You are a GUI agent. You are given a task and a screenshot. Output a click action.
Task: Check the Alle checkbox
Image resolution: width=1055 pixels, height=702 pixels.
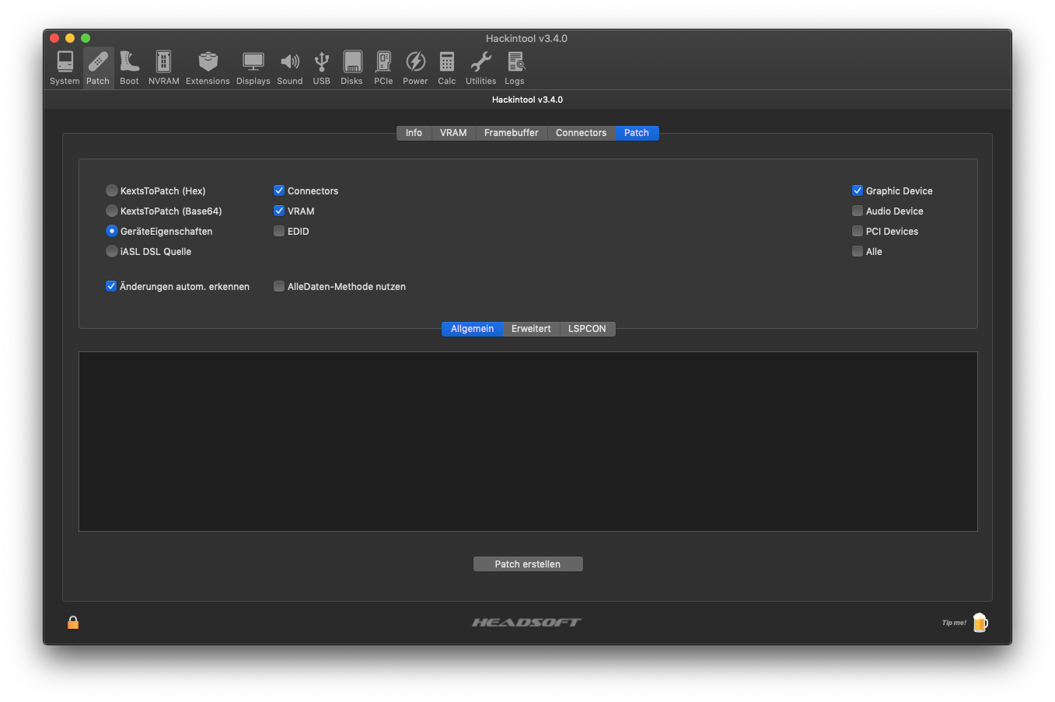[858, 251]
